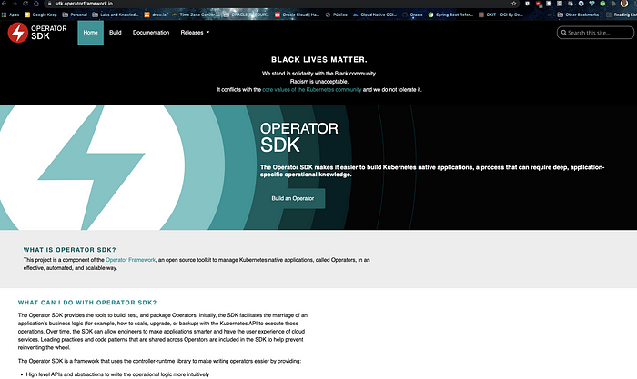Click the BLACK LIVES MATTER heading
Viewport: 637px width, 379px height.
[x=318, y=60]
